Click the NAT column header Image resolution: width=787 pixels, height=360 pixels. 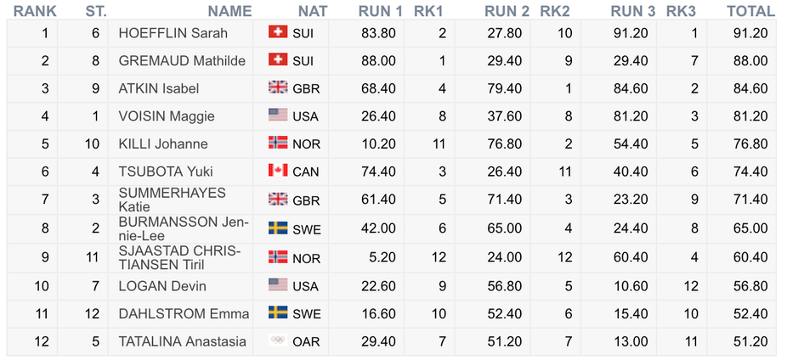(x=313, y=11)
